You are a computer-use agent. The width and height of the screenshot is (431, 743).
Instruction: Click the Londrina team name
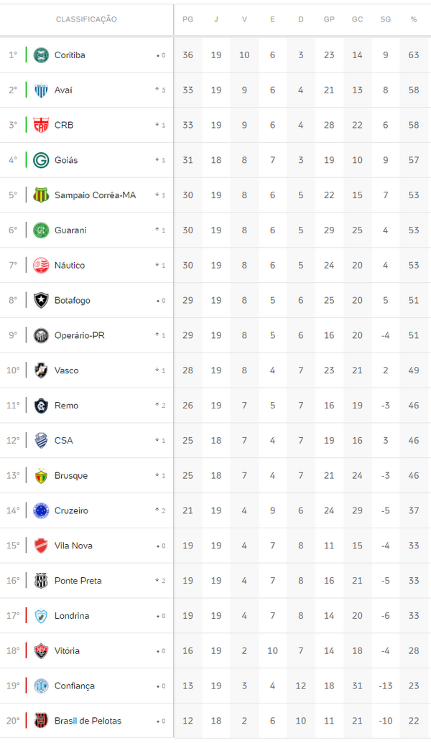point(72,616)
